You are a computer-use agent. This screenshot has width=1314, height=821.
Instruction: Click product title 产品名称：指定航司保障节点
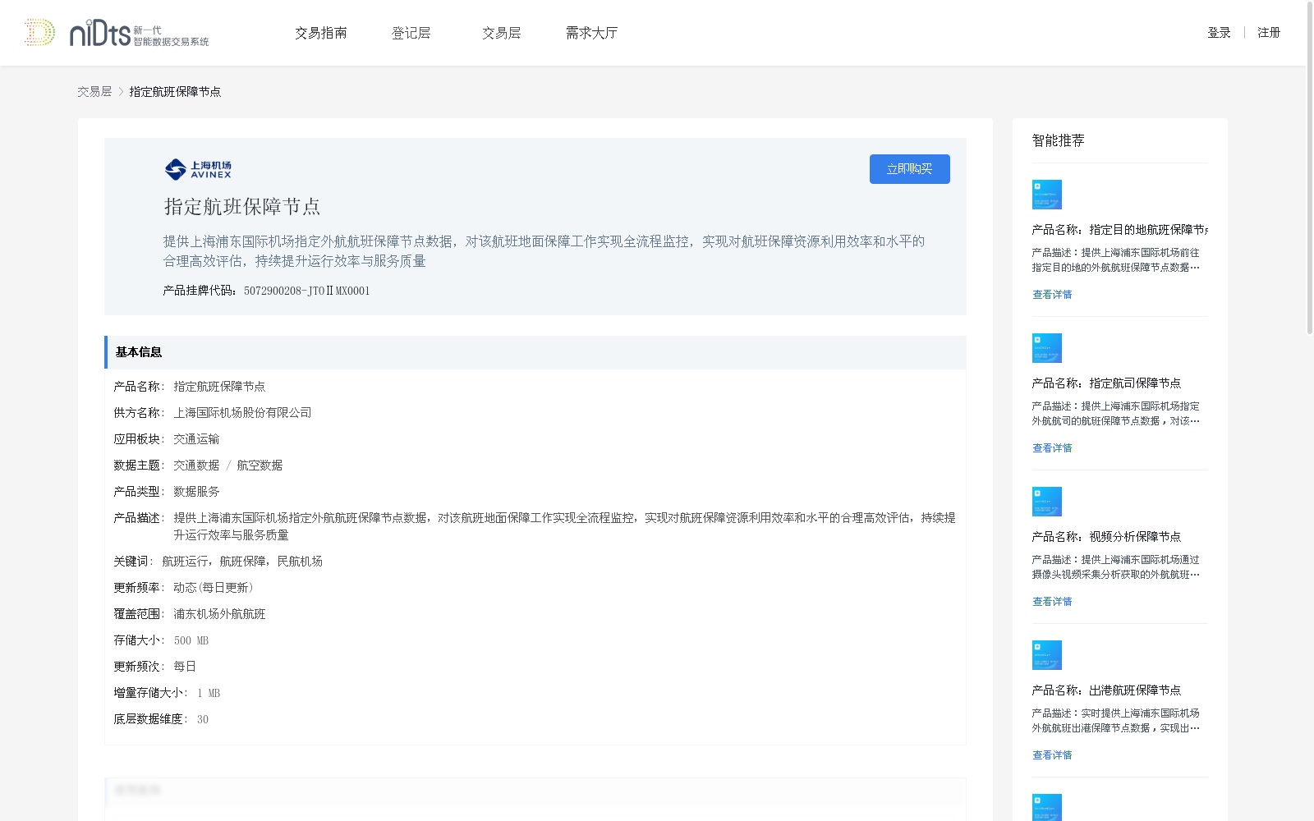[1106, 383]
